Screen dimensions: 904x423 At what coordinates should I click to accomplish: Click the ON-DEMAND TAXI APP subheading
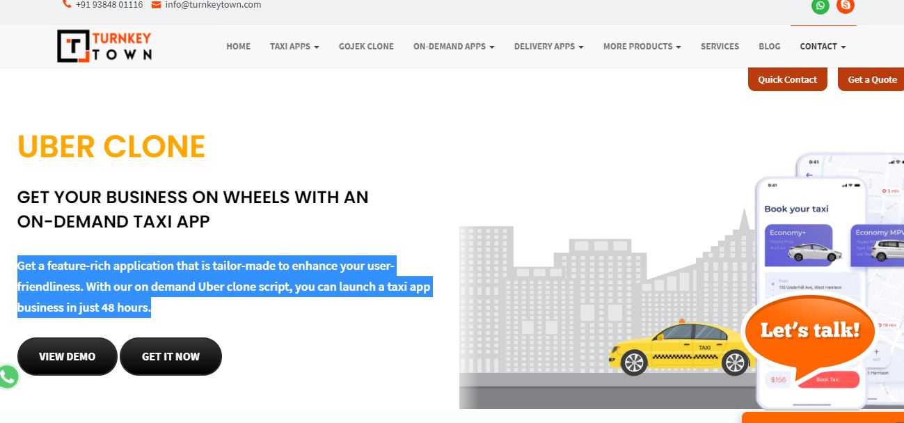(113, 222)
